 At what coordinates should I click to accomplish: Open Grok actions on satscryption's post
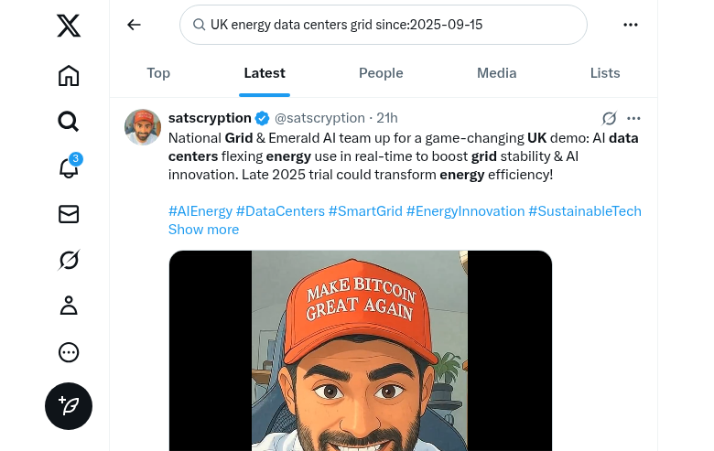point(609,118)
